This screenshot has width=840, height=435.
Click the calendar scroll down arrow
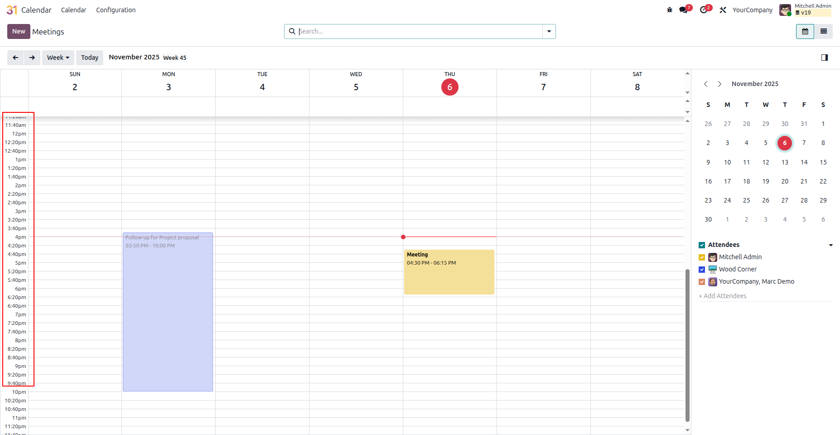pyautogui.click(x=687, y=430)
